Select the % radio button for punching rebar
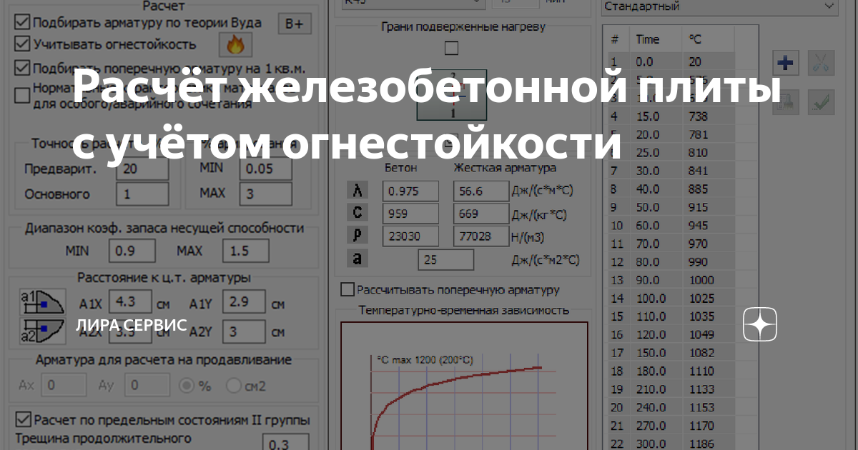Image resolution: width=858 pixels, height=450 pixels. click(x=188, y=386)
